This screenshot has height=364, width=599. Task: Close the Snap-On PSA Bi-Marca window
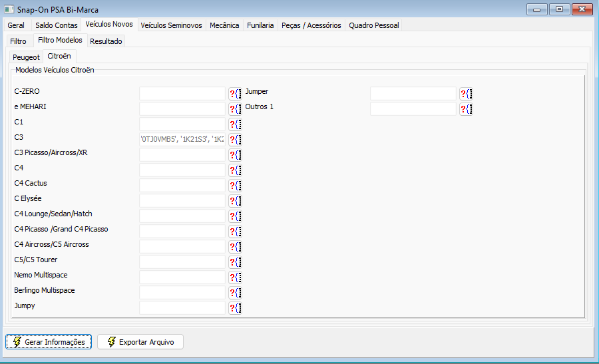coord(582,9)
